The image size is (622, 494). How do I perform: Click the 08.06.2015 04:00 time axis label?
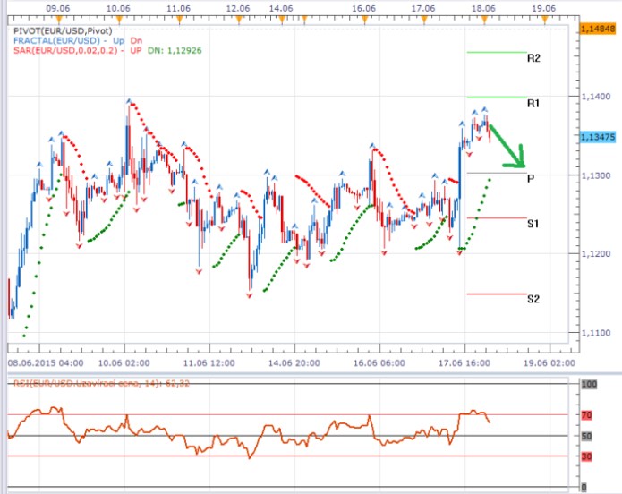pos(45,364)
